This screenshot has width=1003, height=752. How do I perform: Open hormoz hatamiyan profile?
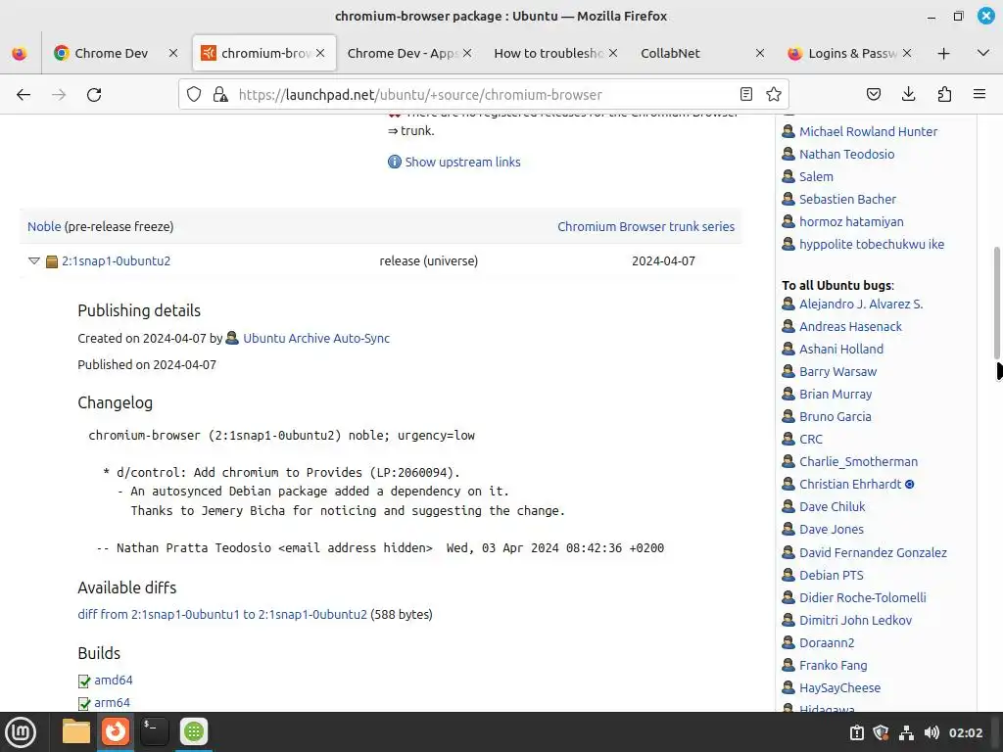click(851, 222)
